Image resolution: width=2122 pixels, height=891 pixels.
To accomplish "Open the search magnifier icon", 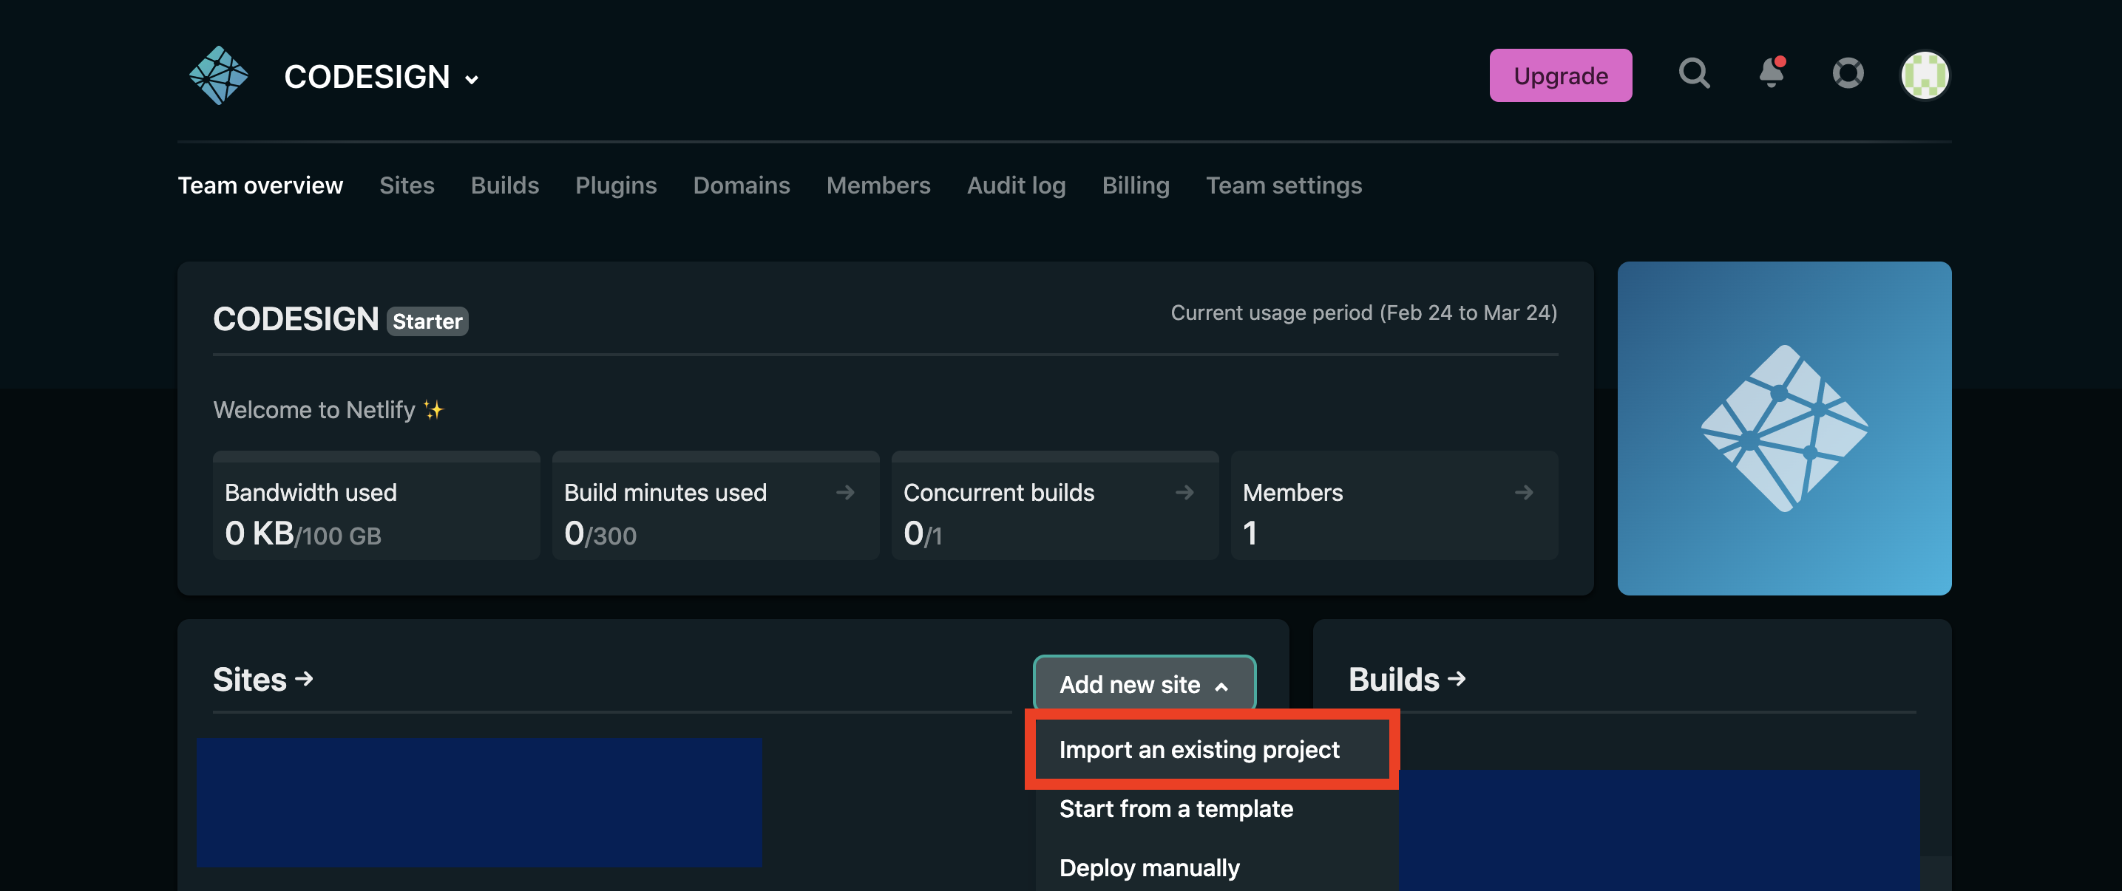I will (x=1694, y=74).
